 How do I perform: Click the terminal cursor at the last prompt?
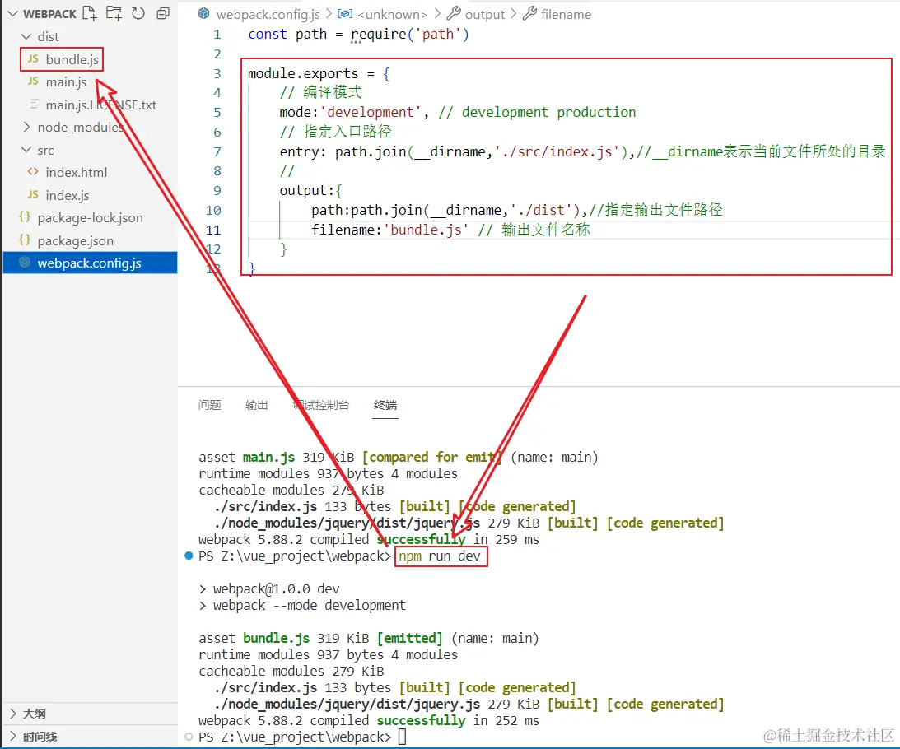coord(403,737)
